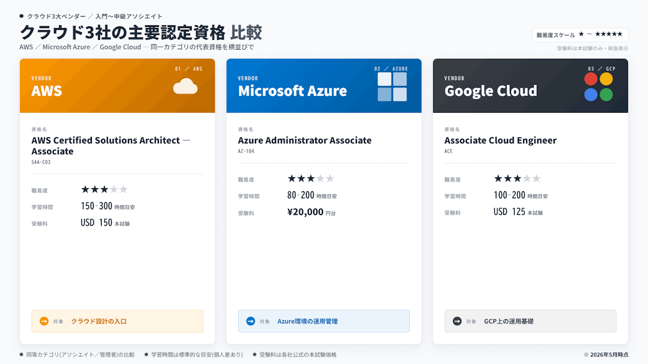Click the blue Microsoft Azure vendor header
Viewport: 648px width, 364px height.
324,86
